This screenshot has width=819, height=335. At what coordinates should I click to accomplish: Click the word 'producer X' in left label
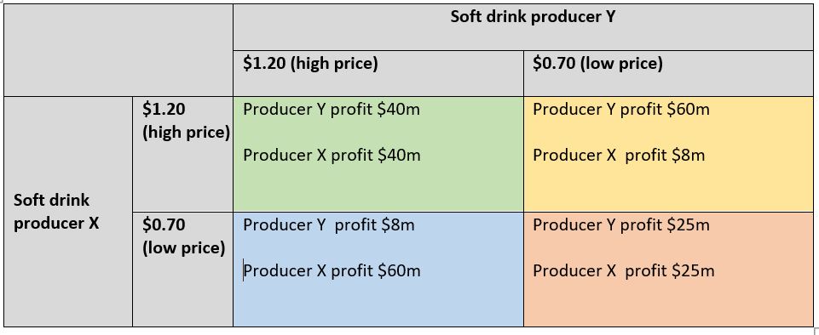[x=56, y=223]
